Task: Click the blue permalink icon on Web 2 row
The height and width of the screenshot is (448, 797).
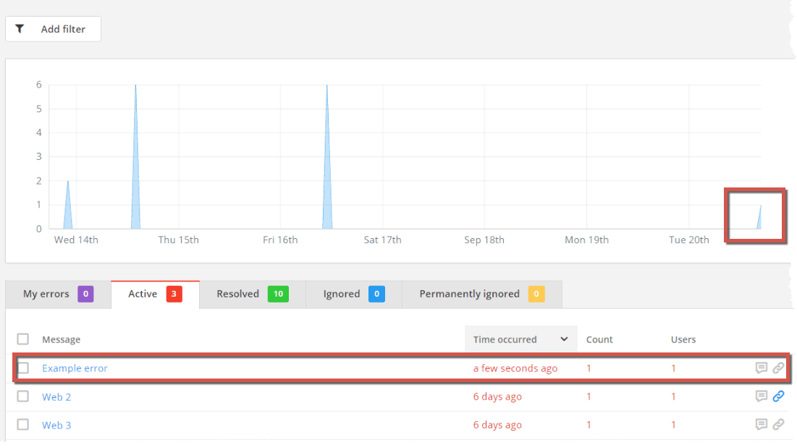Action: click(779, 396)
